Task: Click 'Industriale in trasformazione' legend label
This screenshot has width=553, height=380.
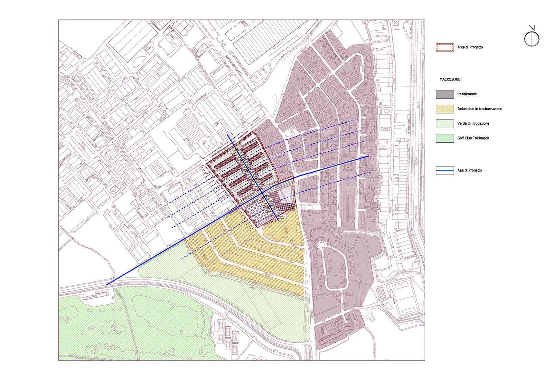Action: tap(480, 109)
